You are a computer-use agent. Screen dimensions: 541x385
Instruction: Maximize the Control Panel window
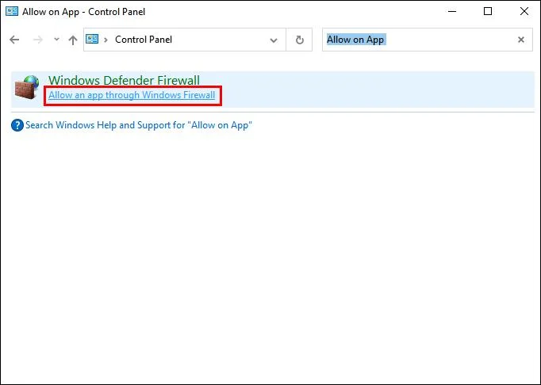coord(488,11)
